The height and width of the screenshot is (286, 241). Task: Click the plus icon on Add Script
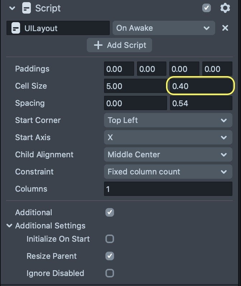[98, 45]
